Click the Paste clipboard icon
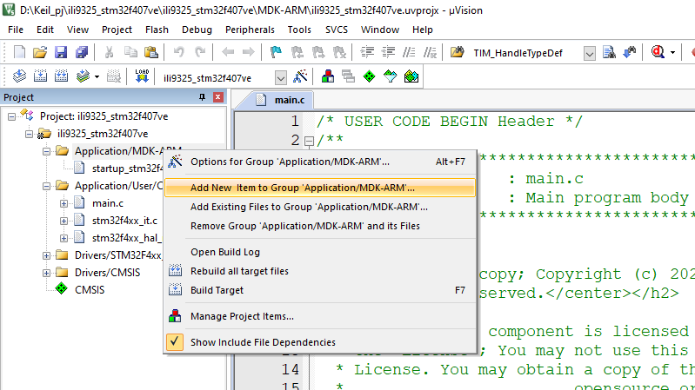Image resolution: width=695 pixels, height=390 pixels. pos(151,52)
